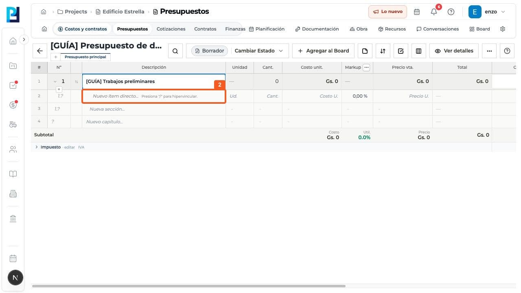521x293 pixels.
Task: Add a new budget tab with plus
Action: coord(56,57)
